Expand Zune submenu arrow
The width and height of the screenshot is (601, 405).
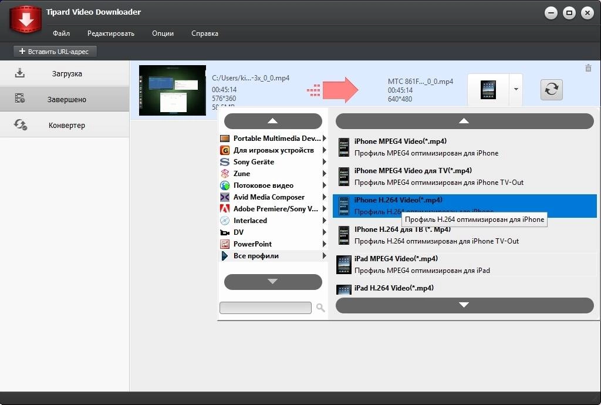pos(324,174)
